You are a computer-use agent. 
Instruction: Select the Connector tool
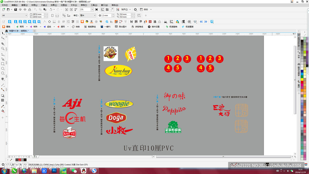2,90
